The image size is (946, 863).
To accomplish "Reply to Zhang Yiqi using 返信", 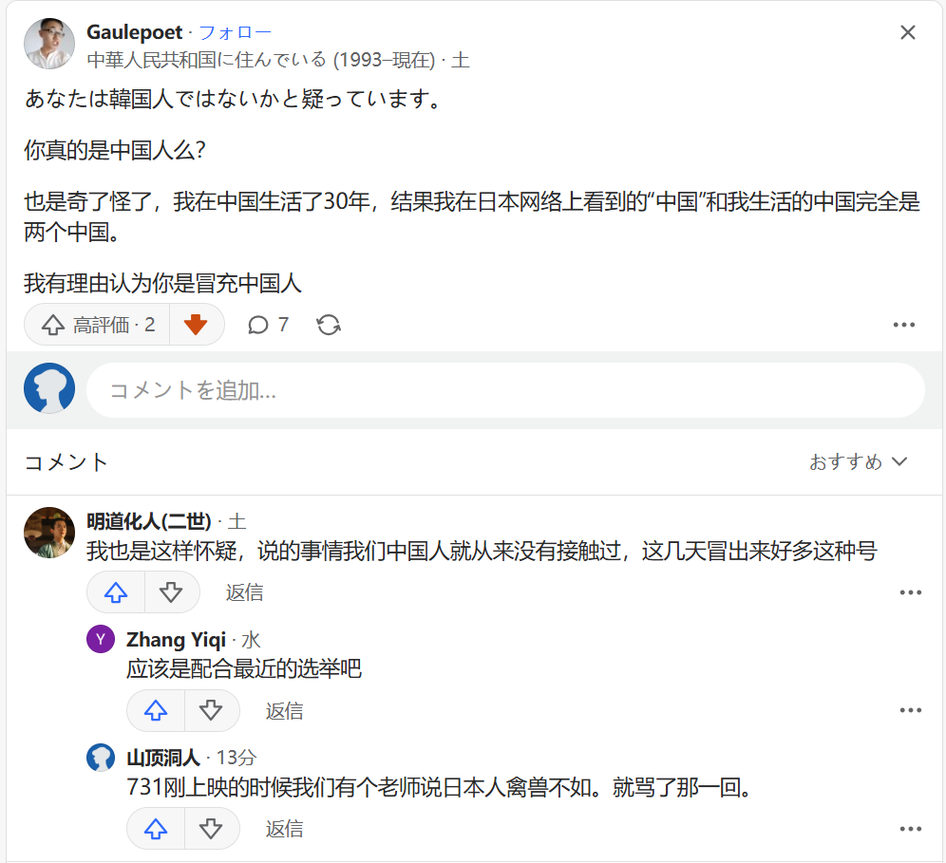I will [284, 710].
